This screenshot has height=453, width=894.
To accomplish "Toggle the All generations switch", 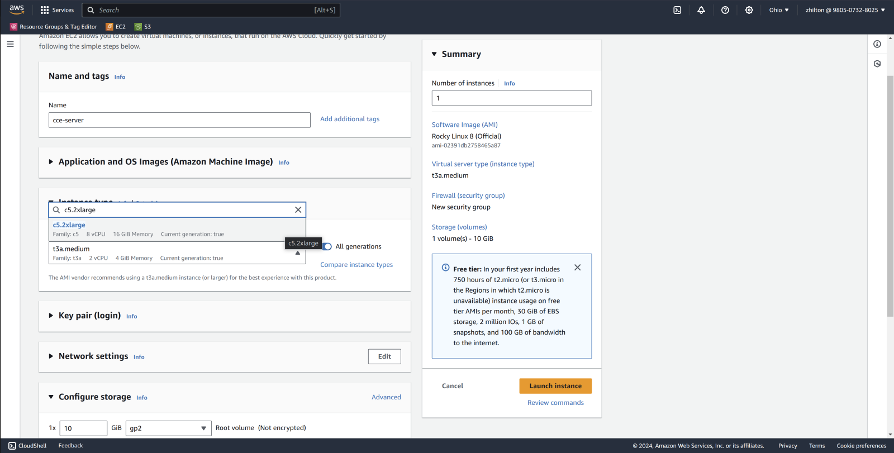I will coord(327,246).
